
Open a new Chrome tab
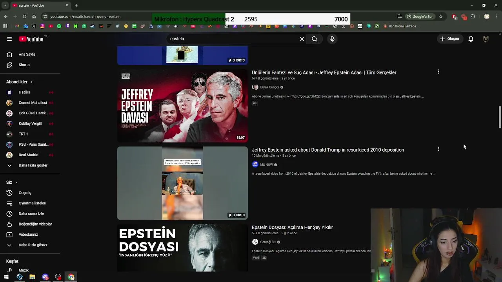click(x=76, y=5)
